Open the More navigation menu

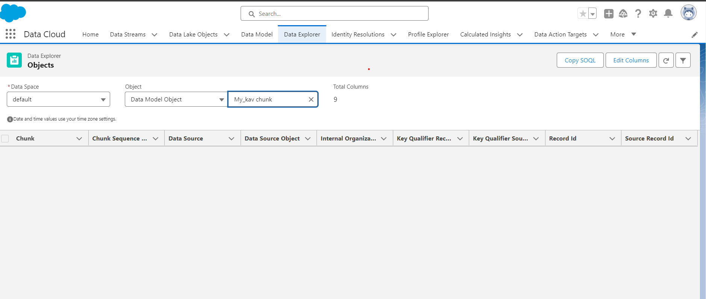[623, 35]
